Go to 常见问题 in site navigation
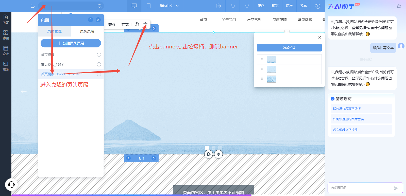406x196 pixels. (x=305, y=20)
